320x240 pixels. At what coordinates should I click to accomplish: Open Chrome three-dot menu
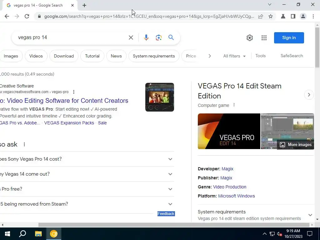313,16
